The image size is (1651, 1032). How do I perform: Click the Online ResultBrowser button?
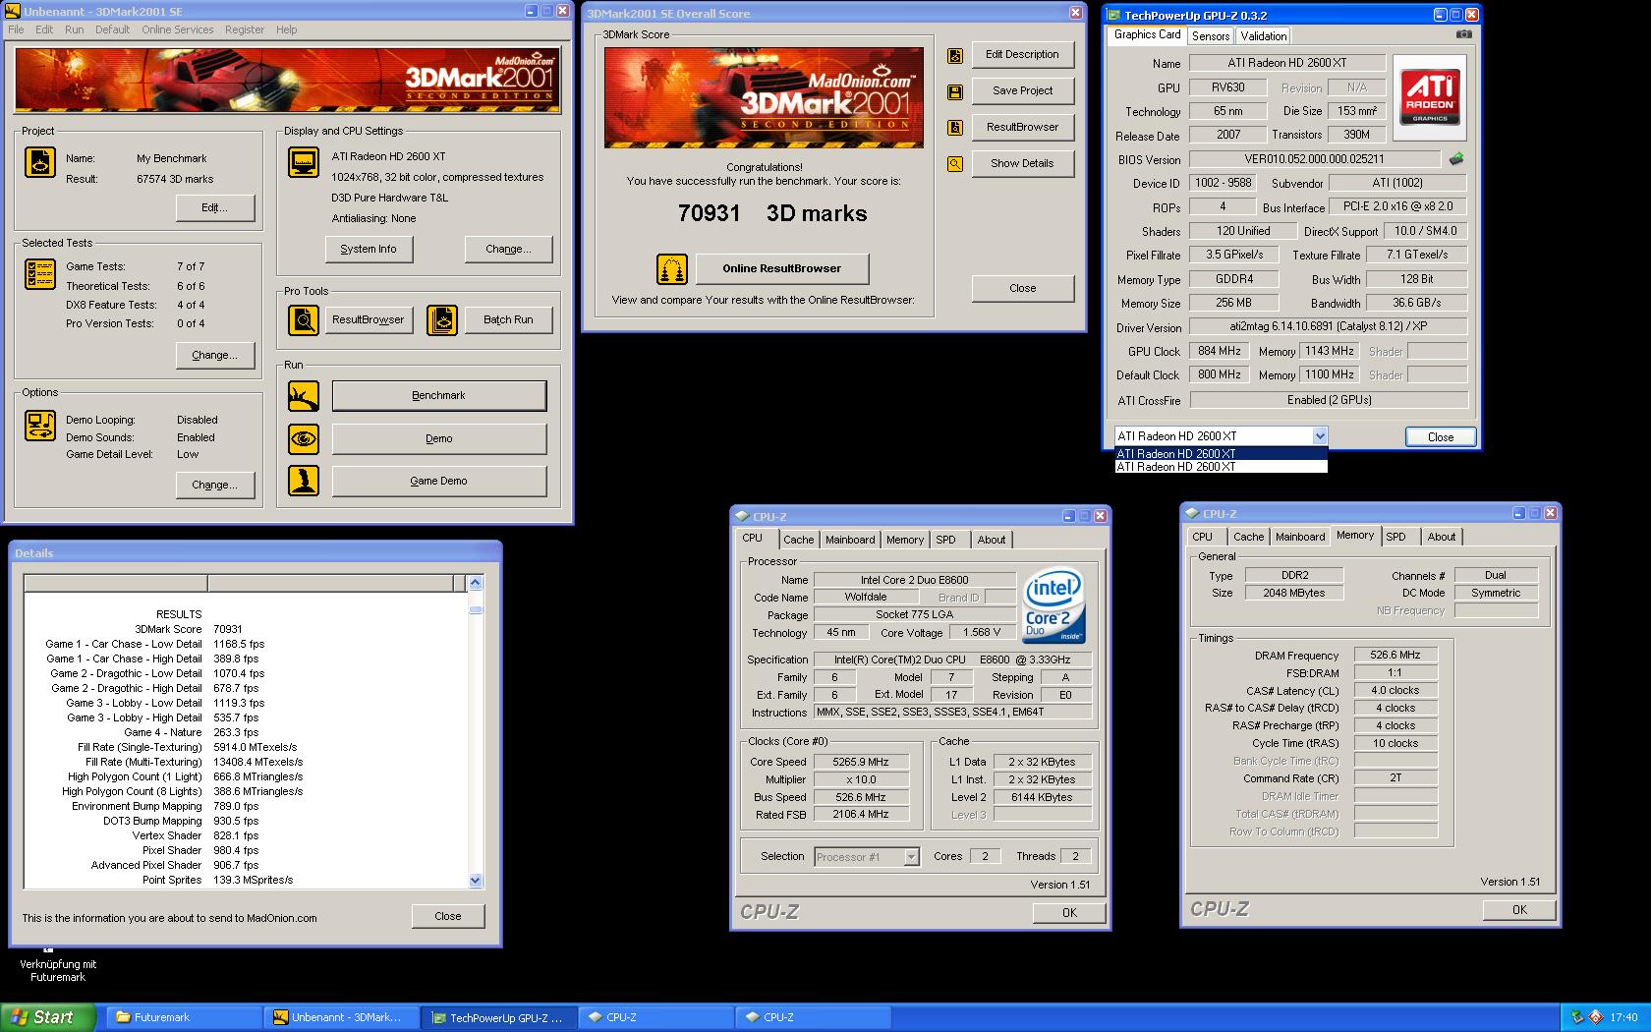782,268
